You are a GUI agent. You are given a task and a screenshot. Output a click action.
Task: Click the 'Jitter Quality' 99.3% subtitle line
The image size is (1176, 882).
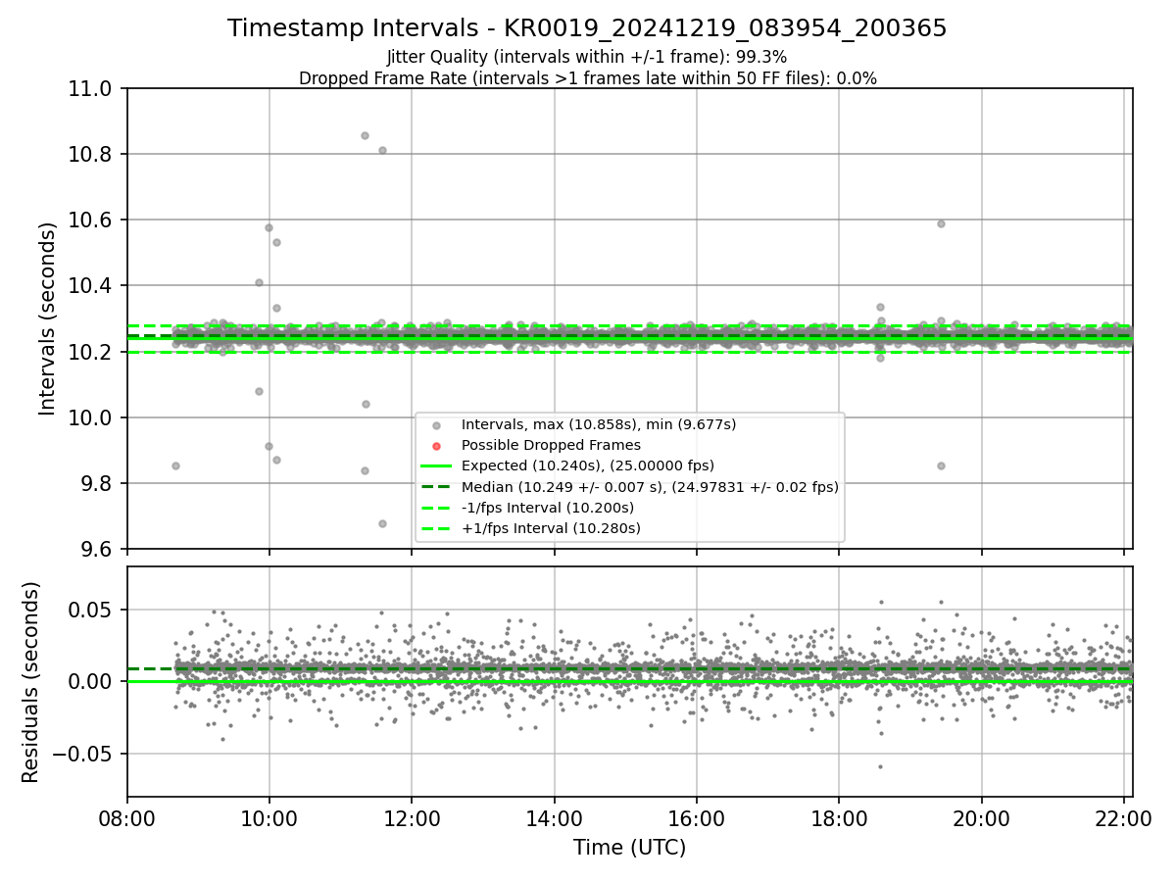587,57
